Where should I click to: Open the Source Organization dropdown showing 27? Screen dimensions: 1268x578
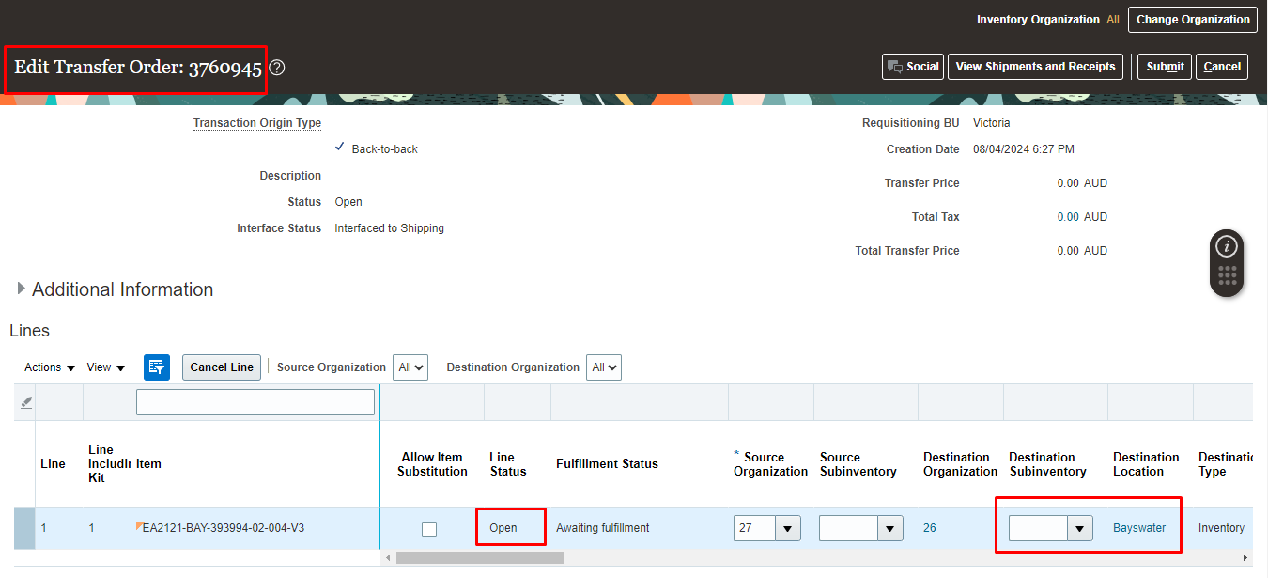787,528
